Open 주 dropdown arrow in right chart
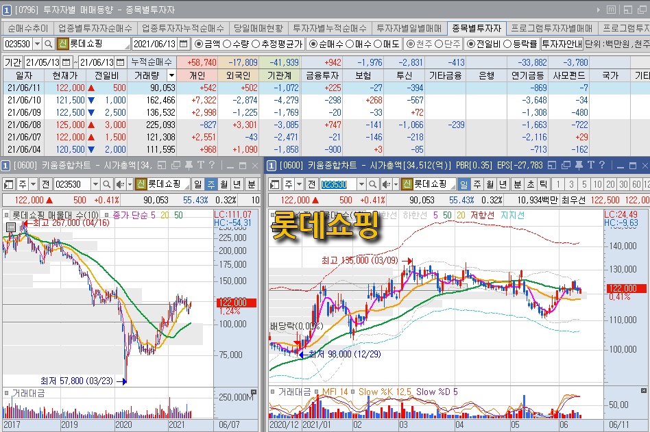The height and width of the screenshot is (432, 650). point(300,184)
